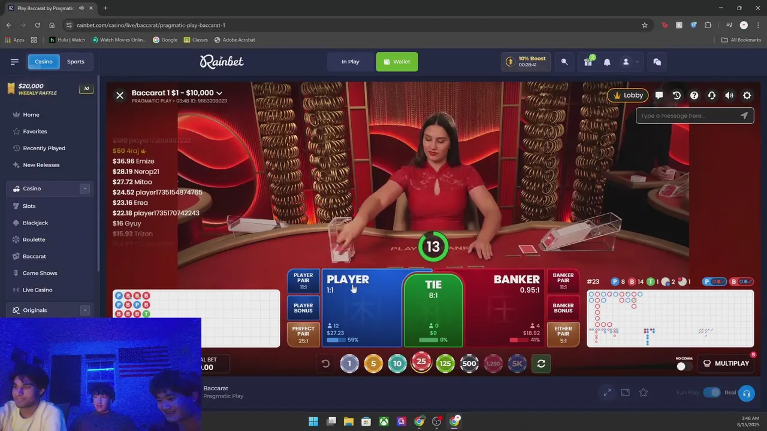Image resolution: width=767 pixels, height=431 pixels.
Task: Mute the game sound speaker icon
Action: (x=729, y=95)
